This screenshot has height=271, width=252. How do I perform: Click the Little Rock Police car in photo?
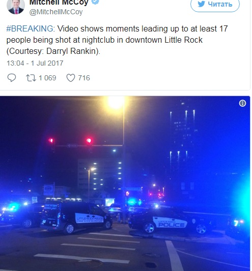click(x=171, y=221)
